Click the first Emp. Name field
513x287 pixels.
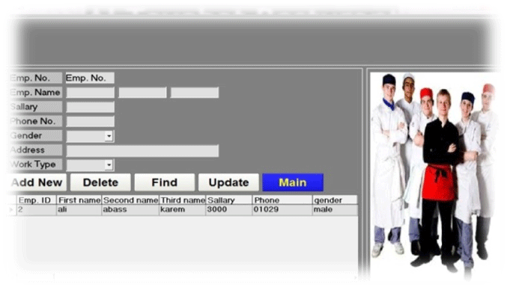[x=90, y=93]
